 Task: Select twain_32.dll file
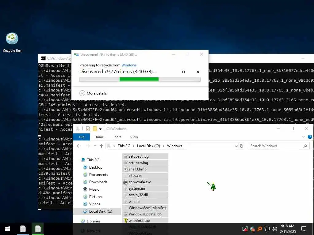coord(145,195)
